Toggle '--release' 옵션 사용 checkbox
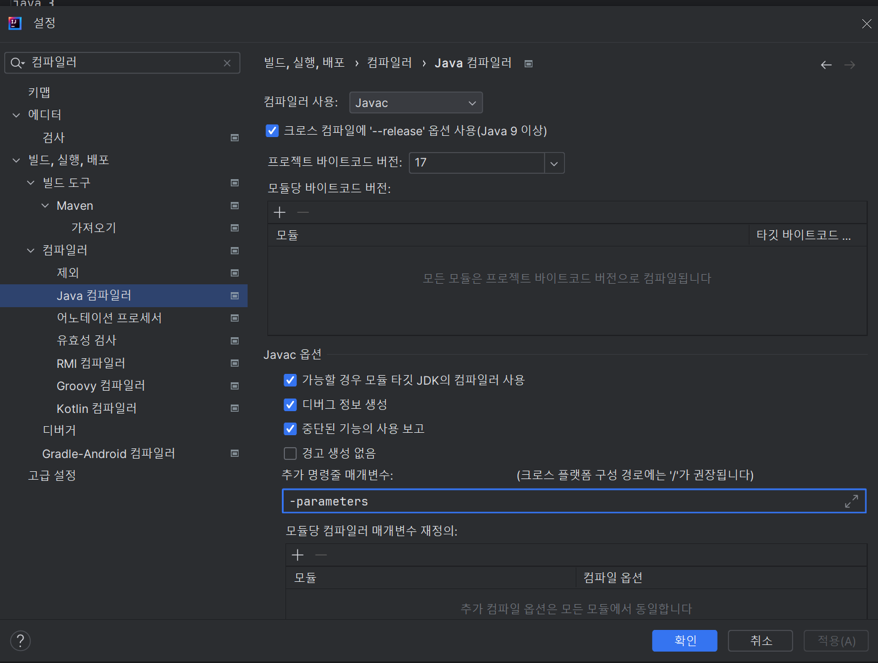878x663 pixels. click(272, 130)
